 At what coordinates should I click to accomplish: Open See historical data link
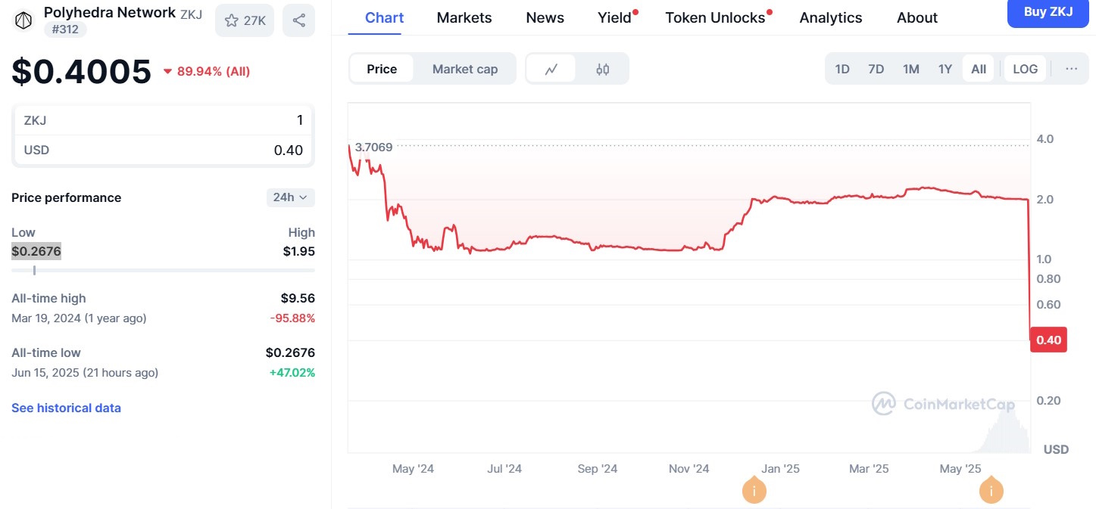tap(66, 408)
